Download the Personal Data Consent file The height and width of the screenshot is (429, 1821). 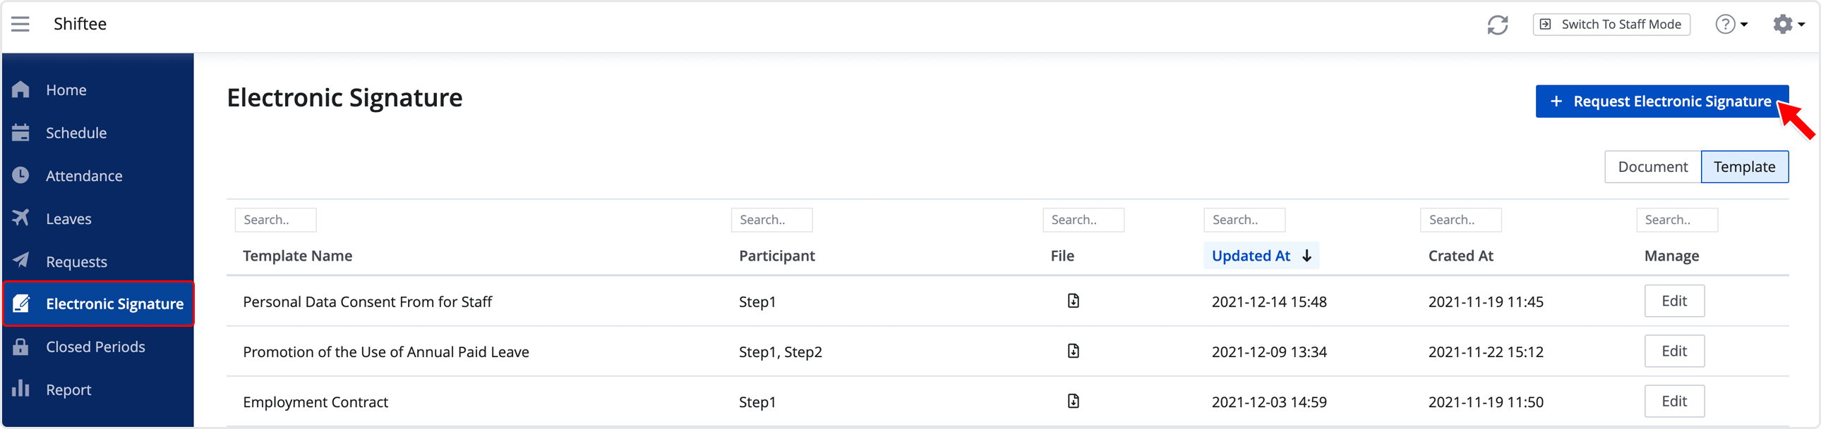click(1073, 301)
